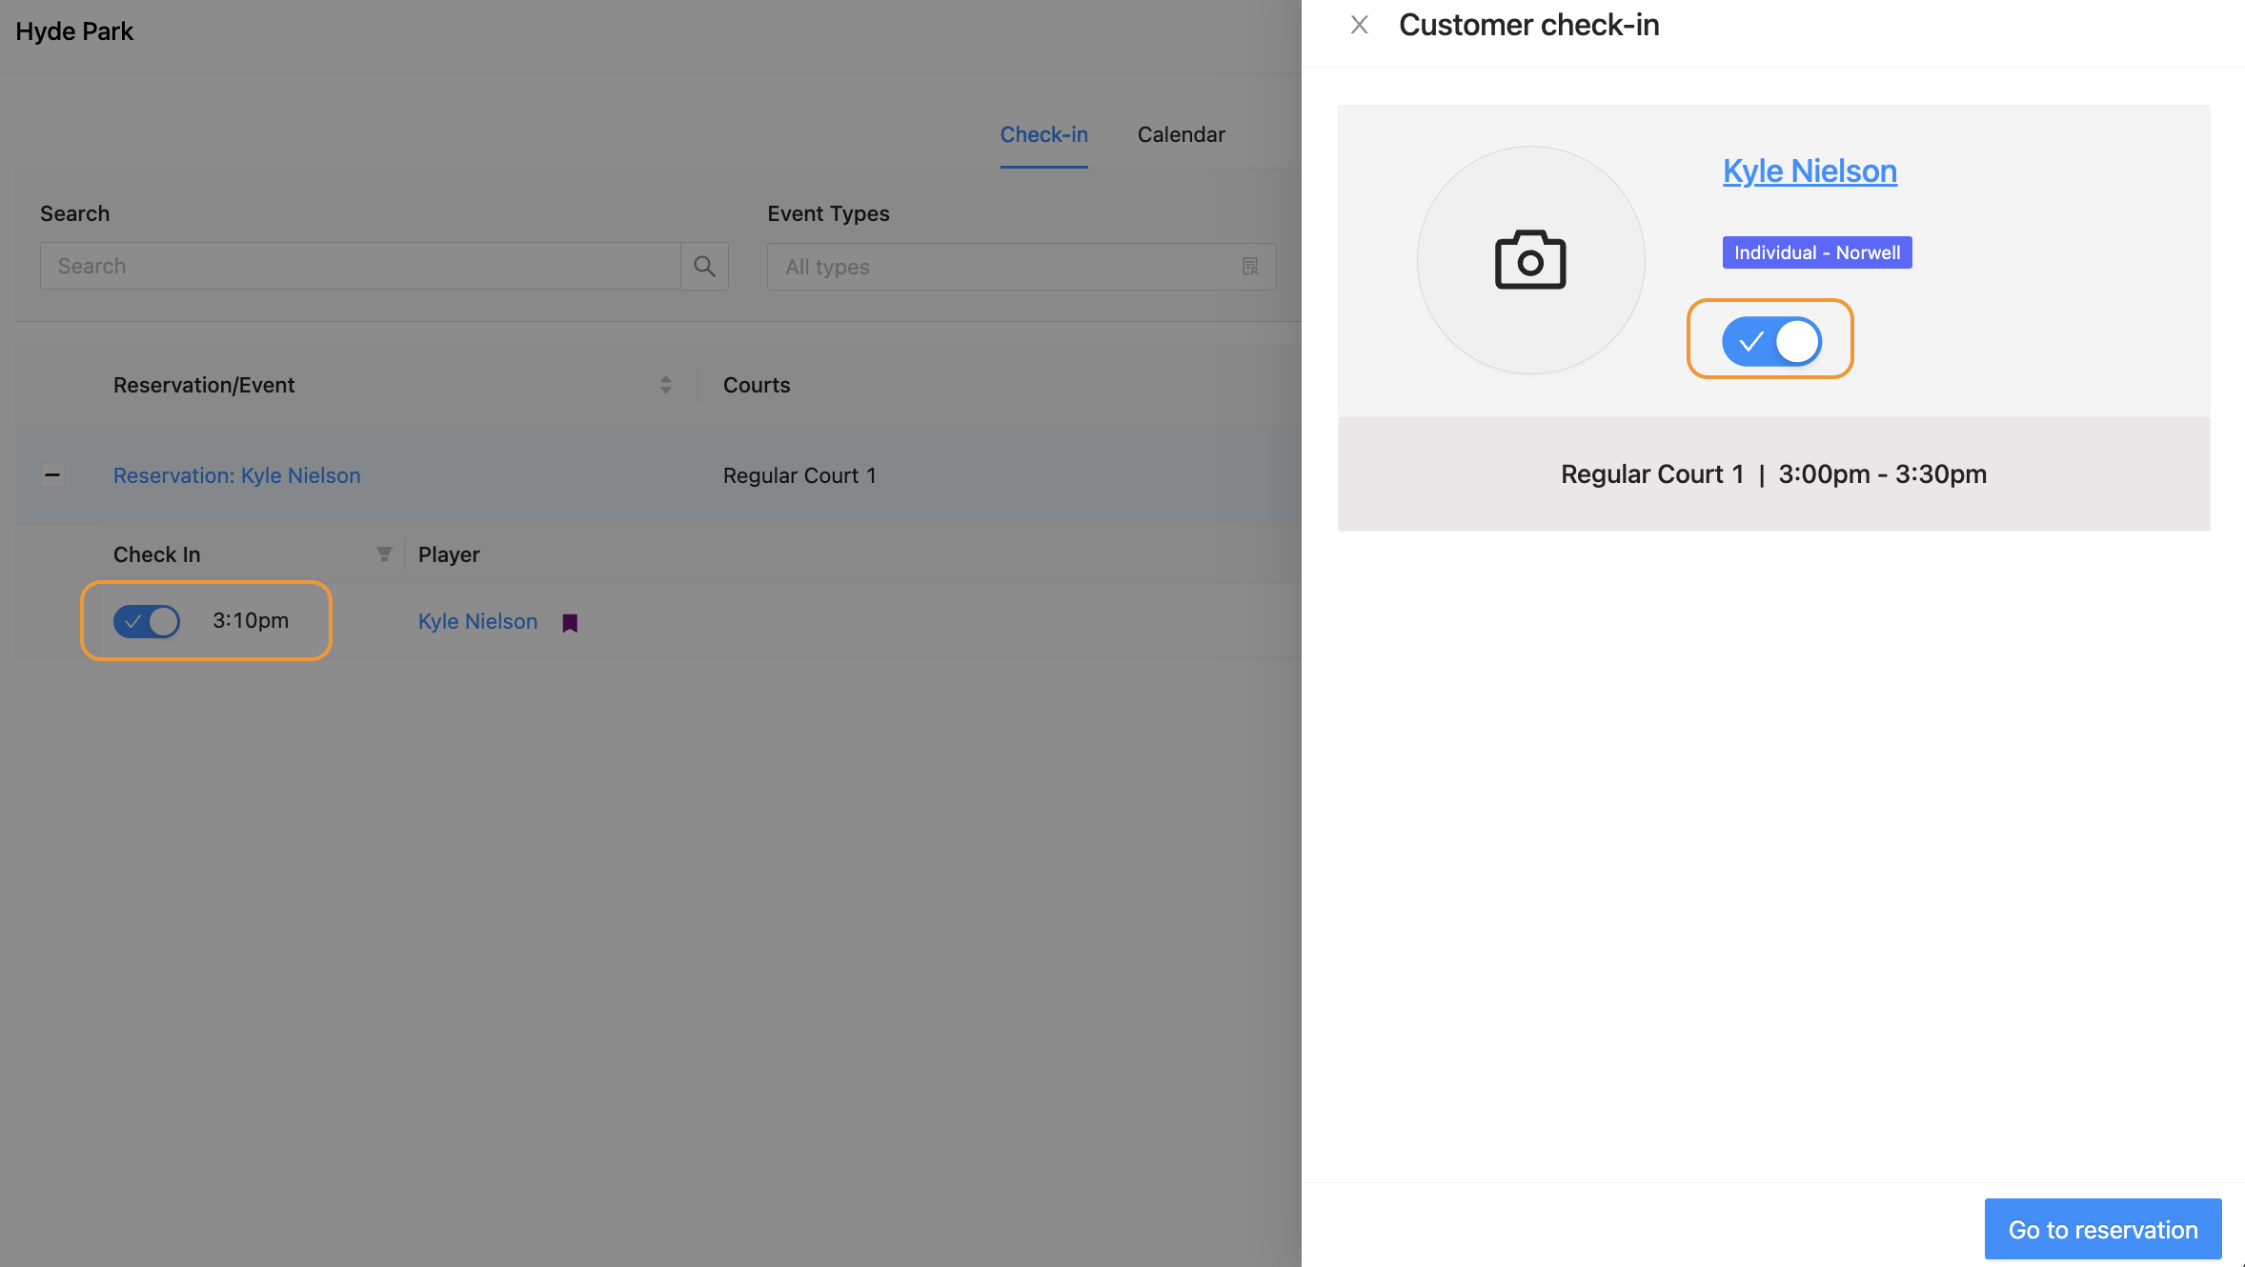Click the icon in Event Types field
2245x1267 pixels.
pyautogui.click(x=1250, y=267)
